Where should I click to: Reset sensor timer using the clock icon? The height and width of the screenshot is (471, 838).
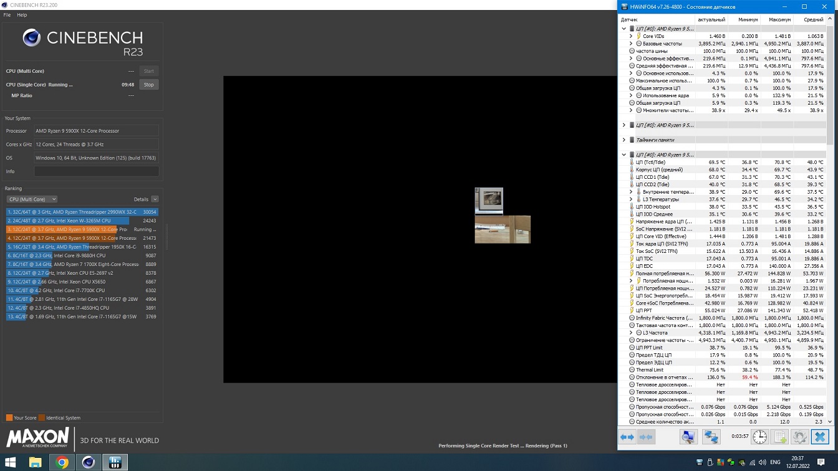coord(759,437)
